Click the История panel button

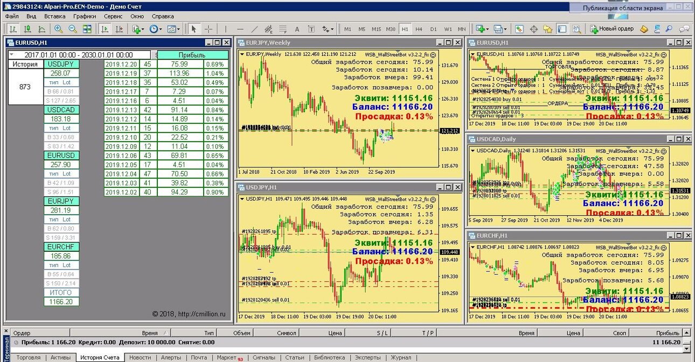point(25,64)
